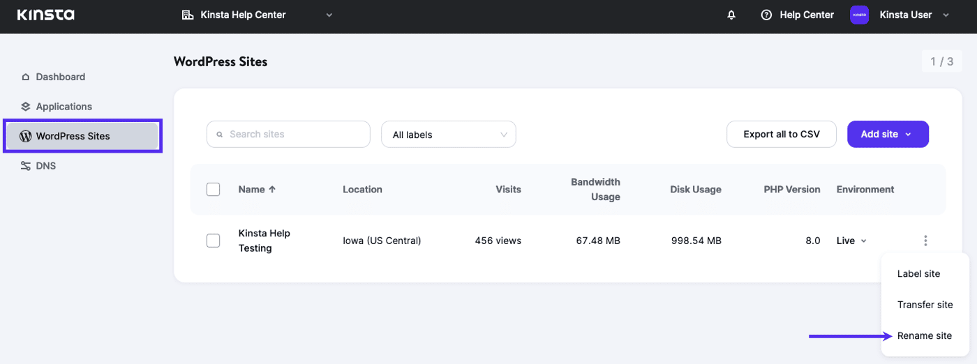Image resolution: width=977 pixels, height=364 pixels.
Task: Click the search magnifier icon
Action: [x=219, y=135]
